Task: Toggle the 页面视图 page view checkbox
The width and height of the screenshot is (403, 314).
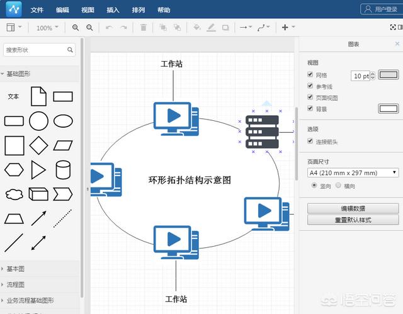Action: pyautogui.click(x=310, y=97)
